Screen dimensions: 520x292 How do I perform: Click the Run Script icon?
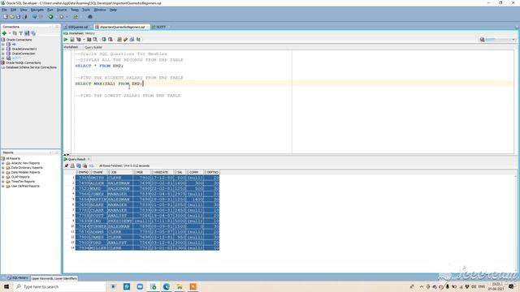coord(72,40)
